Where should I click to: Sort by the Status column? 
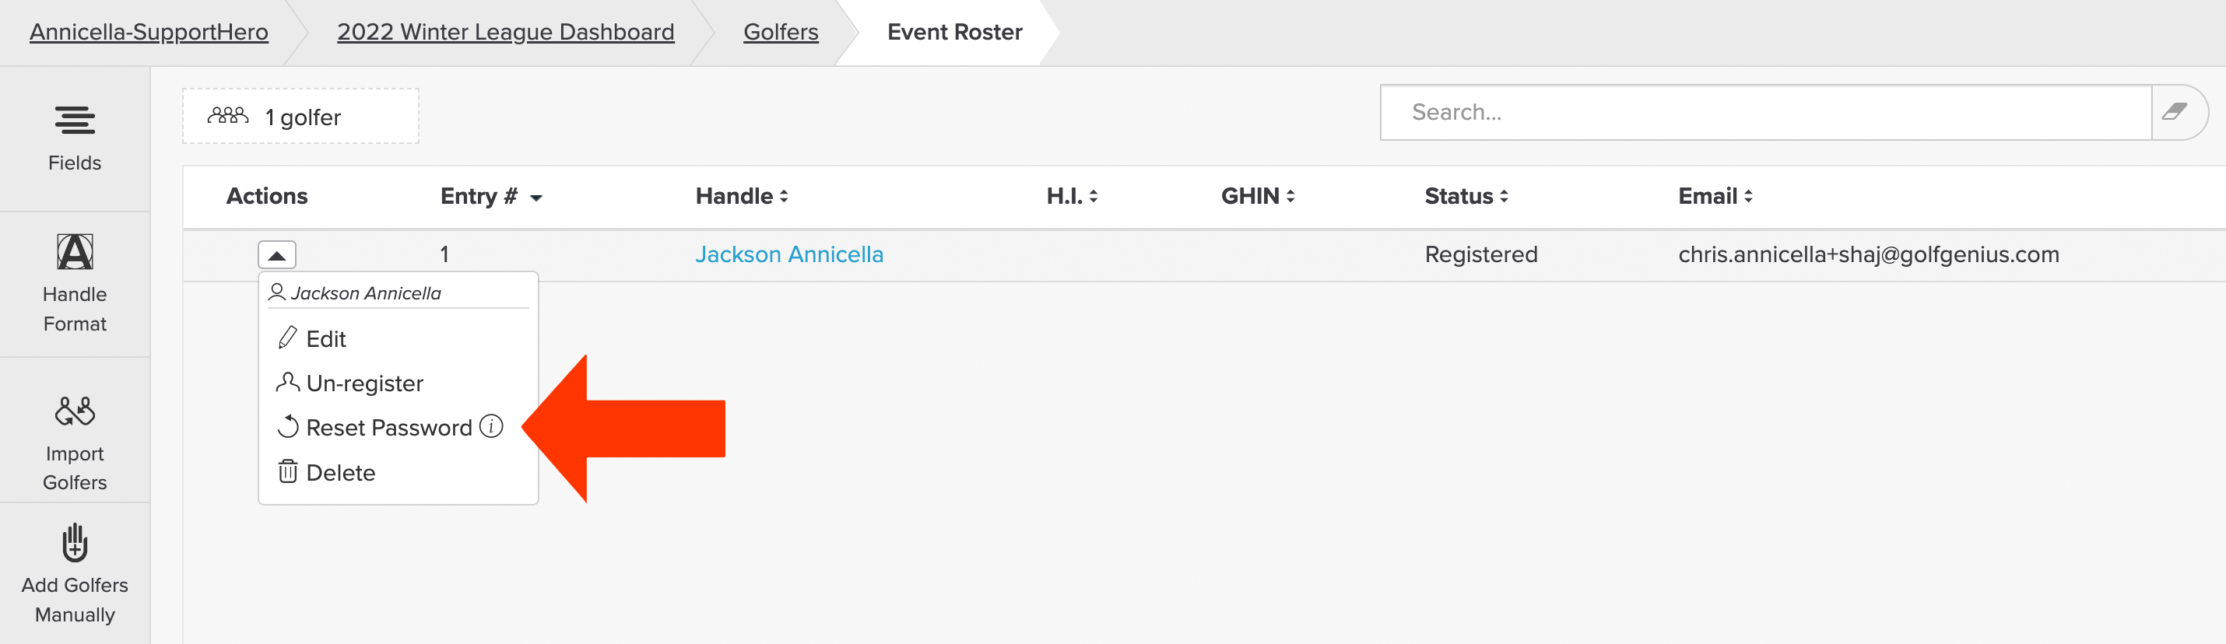pos(1466,197)
